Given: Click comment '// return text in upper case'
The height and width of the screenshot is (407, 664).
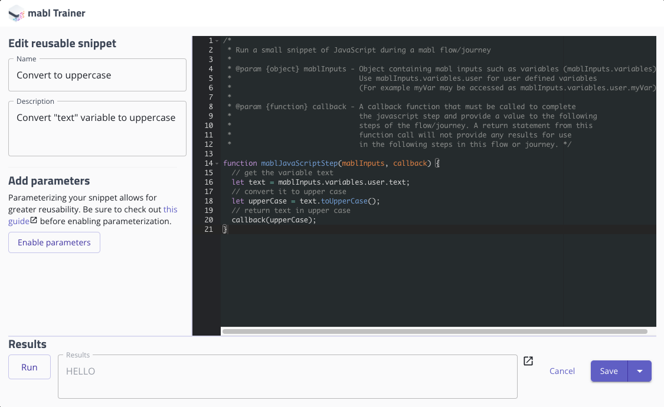Looking at the screenshot, I should point(291,210).
